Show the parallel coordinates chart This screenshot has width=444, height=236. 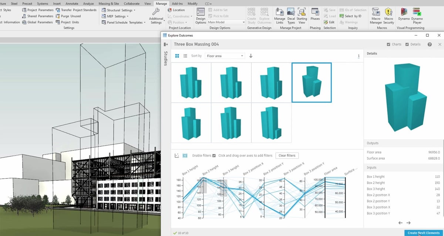click(x=185, y=156)
